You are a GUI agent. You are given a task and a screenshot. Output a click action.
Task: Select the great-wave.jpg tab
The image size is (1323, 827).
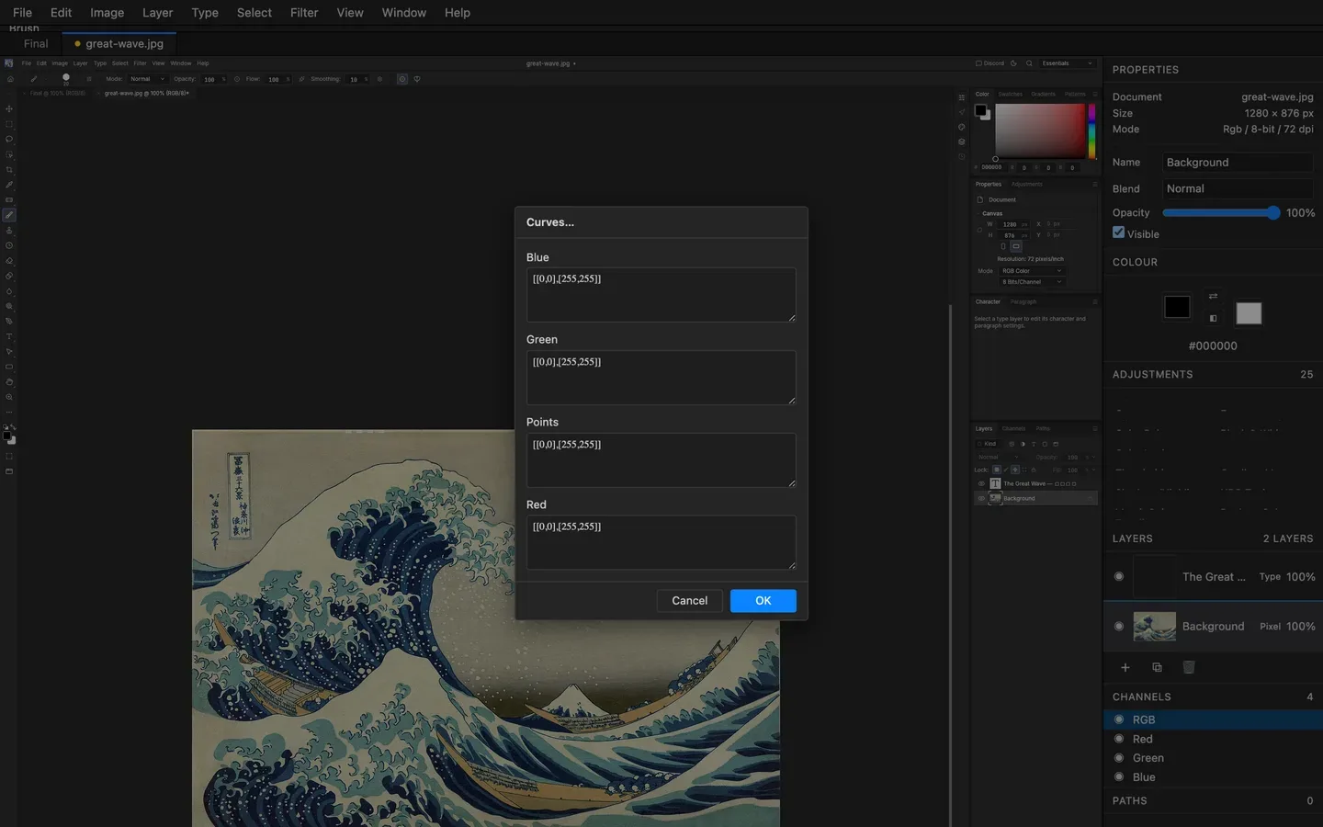click(x=119, y=43)
